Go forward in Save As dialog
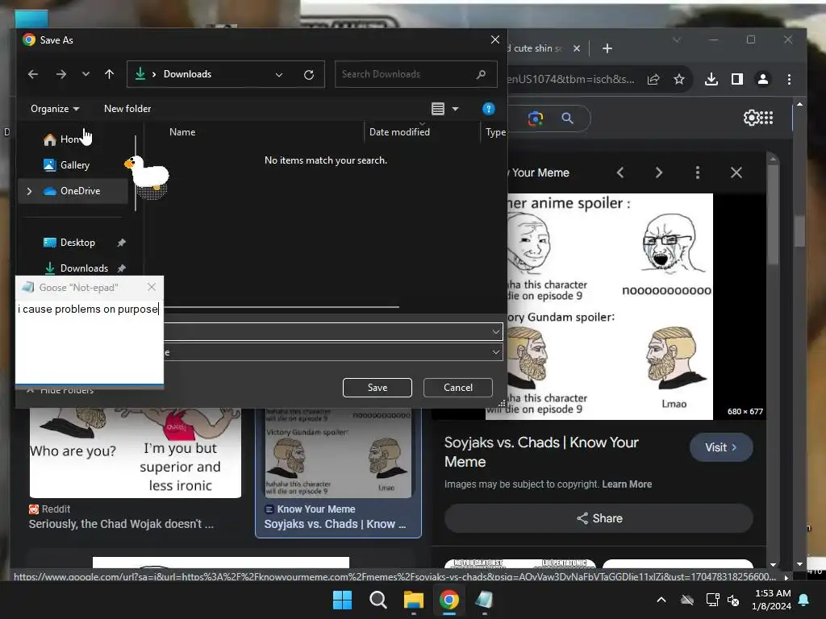 (61, 74)
